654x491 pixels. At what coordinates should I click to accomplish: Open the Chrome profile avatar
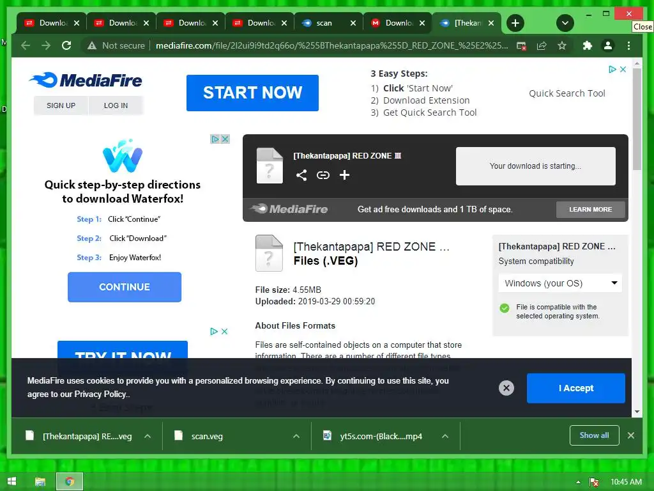[x=608, y=45]
